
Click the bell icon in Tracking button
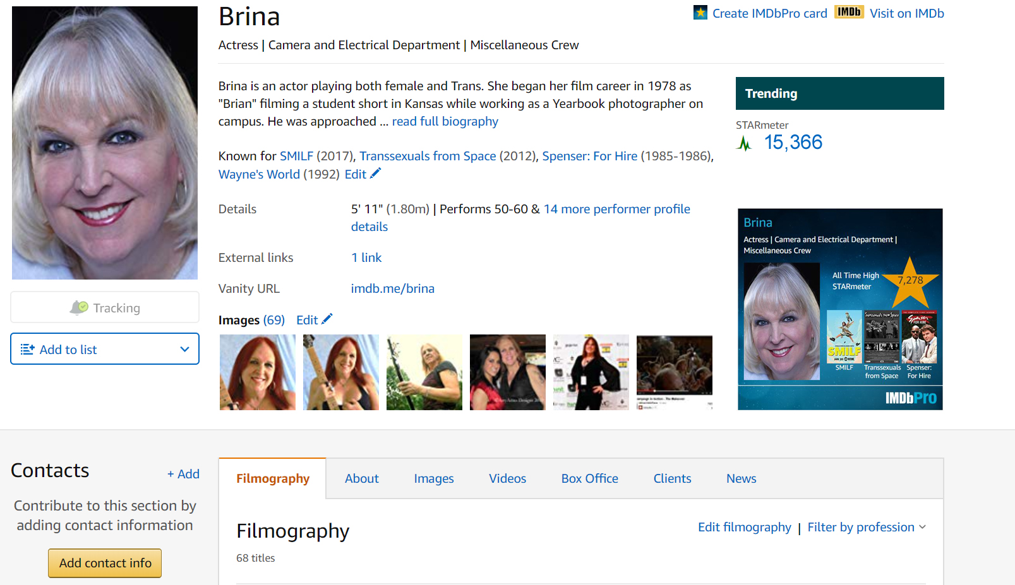point(79,308)
